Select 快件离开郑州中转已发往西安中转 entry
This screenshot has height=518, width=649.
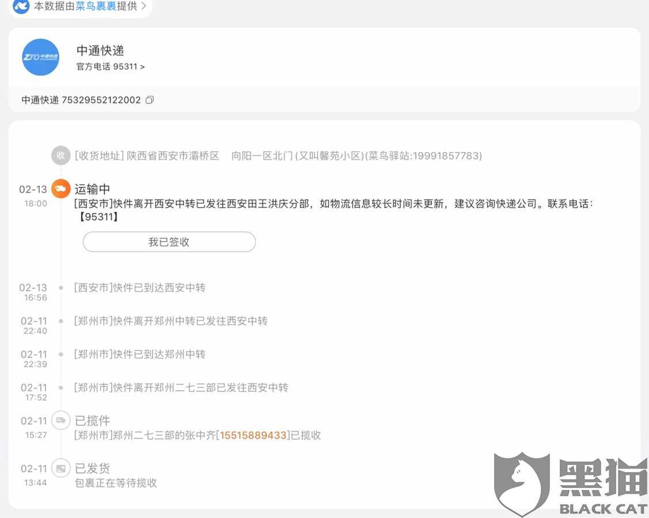(171, 321)
